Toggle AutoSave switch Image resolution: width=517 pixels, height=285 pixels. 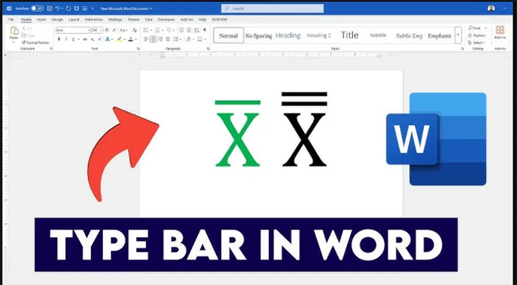point(37,8)
